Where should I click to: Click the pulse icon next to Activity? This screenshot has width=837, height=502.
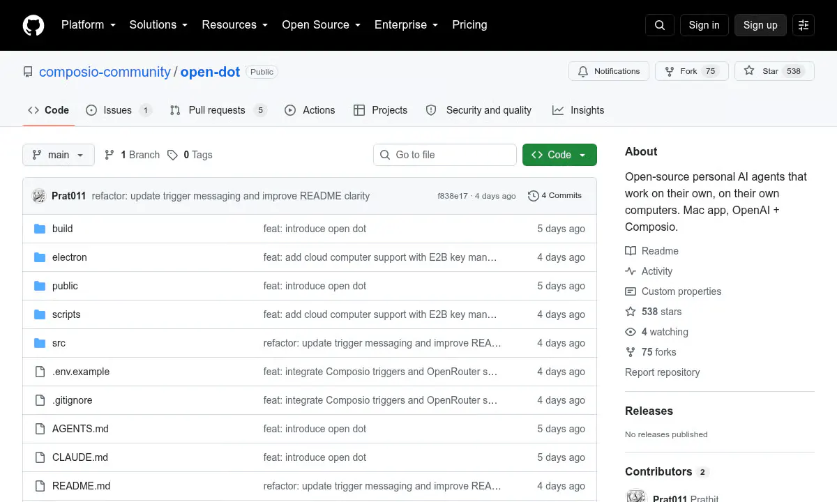pos(631,271)
